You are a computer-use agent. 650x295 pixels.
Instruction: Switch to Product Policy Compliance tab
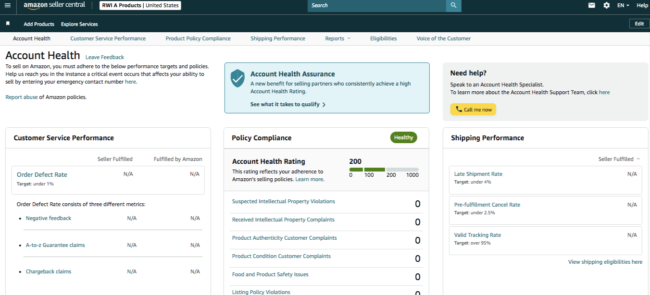coord(198,38)
